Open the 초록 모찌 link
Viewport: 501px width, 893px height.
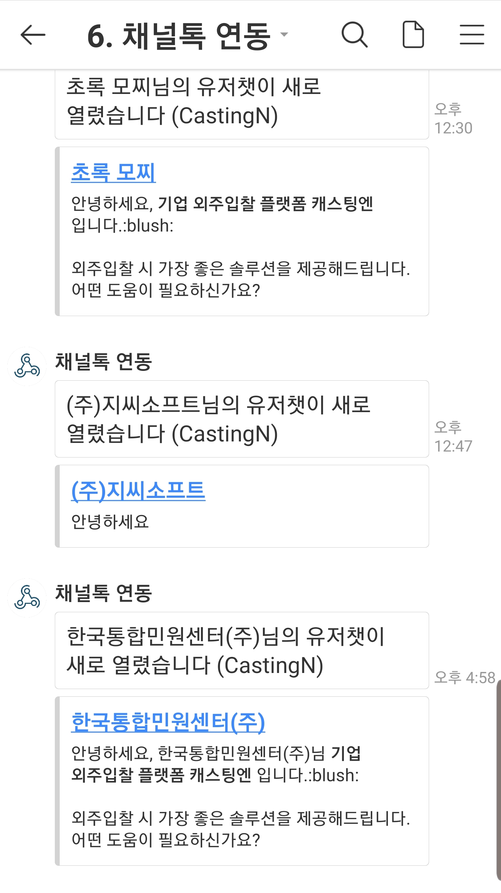113,173
